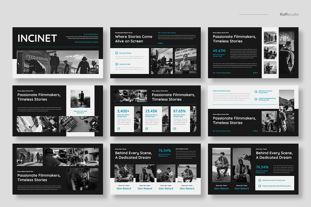Click the 87.65% statistic
Screen dimensions: 311x207
180,111
